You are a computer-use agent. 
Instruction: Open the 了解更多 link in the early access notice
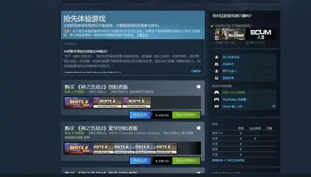coord(142,35)
